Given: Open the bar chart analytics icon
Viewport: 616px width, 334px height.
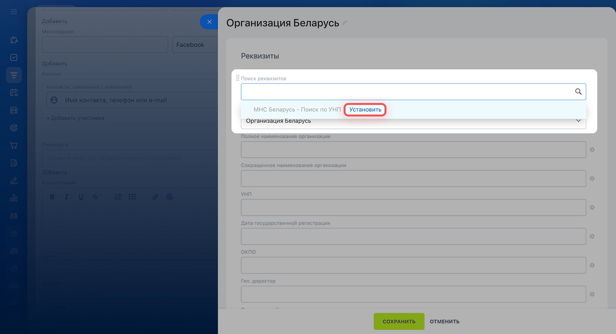Looking at the screenshot, I should pyautogui.click(x=13, y=198).
